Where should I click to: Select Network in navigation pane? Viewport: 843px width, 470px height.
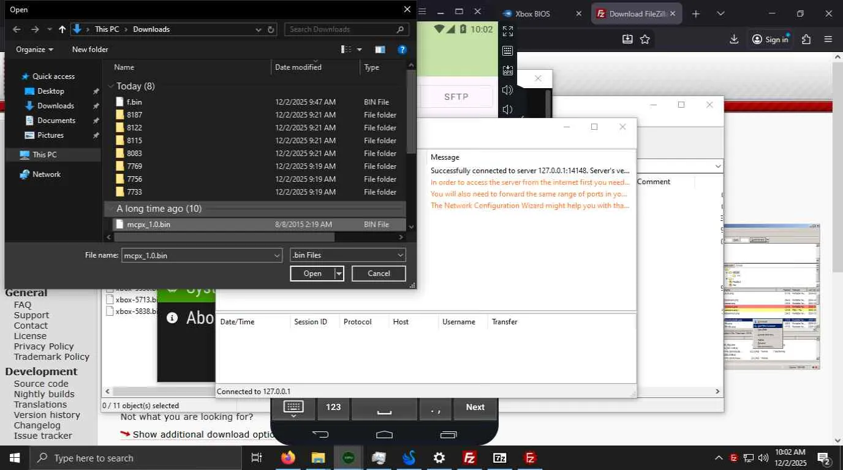point(47,174)
